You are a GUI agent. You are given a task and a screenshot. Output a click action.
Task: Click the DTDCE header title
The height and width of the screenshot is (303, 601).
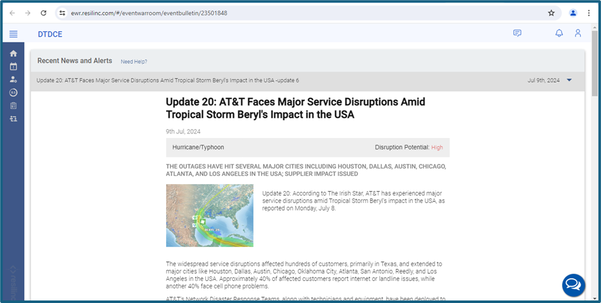[50, 34]
